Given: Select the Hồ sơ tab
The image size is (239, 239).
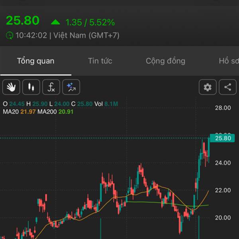Looking at the screenshot, I should click(228, 61).
